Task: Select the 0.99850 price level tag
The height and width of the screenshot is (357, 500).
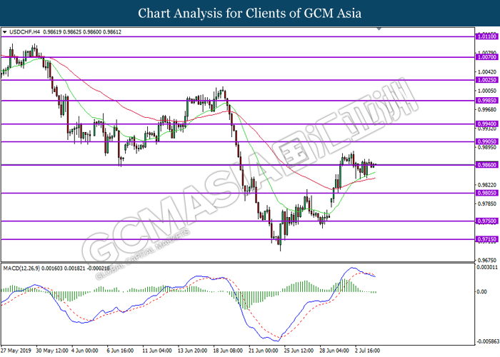Action: coord(486,101)
